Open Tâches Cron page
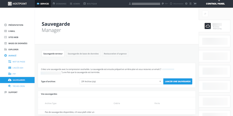Image resolution: width=233 pixels, height=116 pixels. click(x=19, y=86)
